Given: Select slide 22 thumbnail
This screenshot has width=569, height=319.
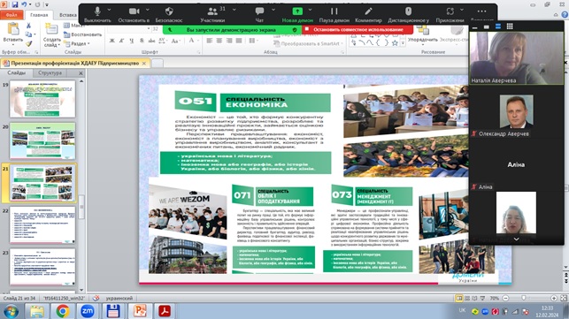Looking at the screenshot, I should [42, 224].
